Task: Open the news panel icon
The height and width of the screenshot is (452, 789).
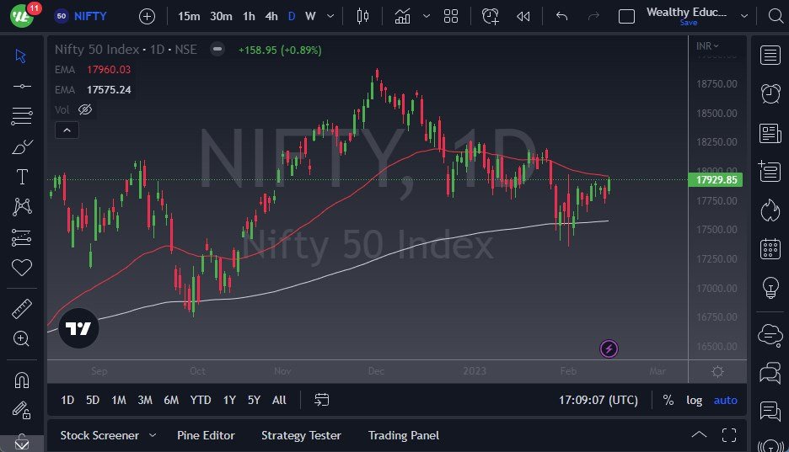Action: pyautogui.click(x=770, y=134)
